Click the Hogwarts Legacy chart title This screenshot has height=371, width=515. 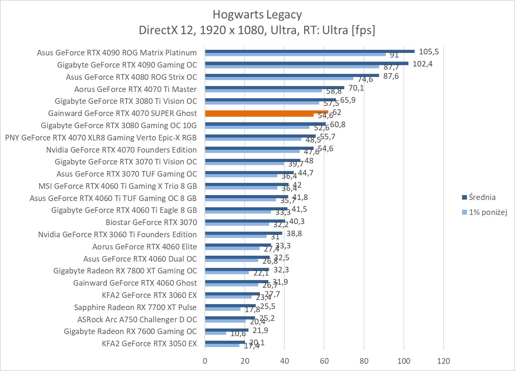pos(257,15)
